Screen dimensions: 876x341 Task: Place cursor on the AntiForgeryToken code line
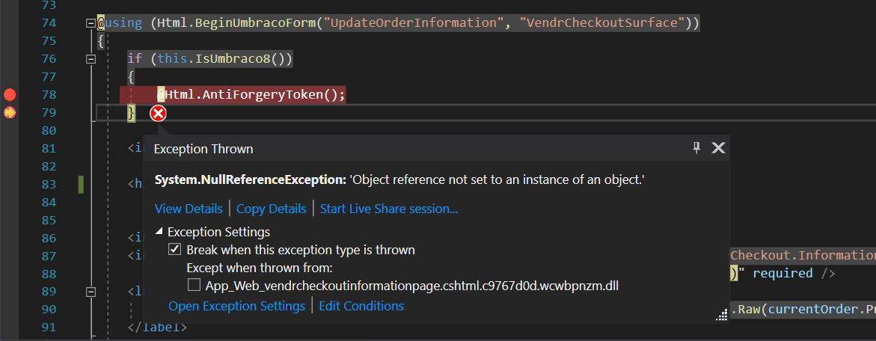coord(251,95)
